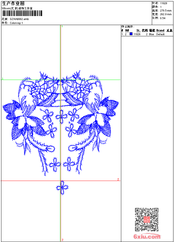The height and width of the screenshot is (242, 174).
Task: Click the Brand column header
Action: [160, 30]
